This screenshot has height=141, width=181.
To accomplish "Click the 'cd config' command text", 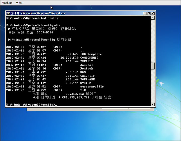I will (x=51, y=18).
